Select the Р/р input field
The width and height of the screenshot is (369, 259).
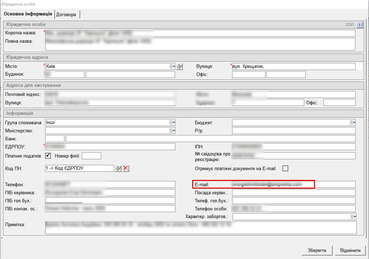[293, 131]
